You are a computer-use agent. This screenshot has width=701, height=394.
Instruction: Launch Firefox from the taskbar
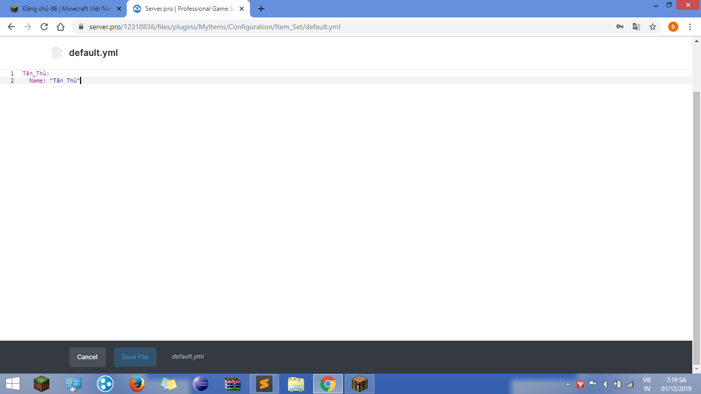(x=137, y=384)
